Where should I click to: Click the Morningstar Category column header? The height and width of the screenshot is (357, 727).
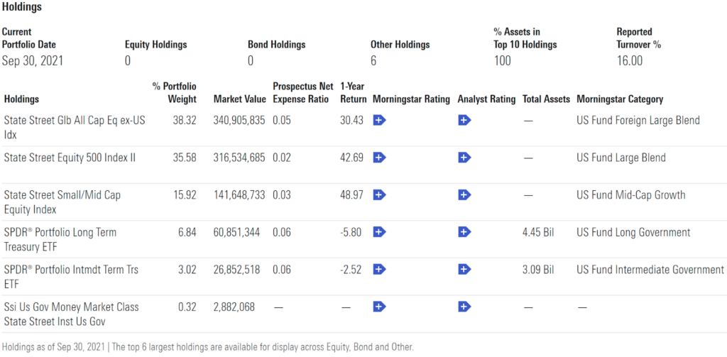620,99
